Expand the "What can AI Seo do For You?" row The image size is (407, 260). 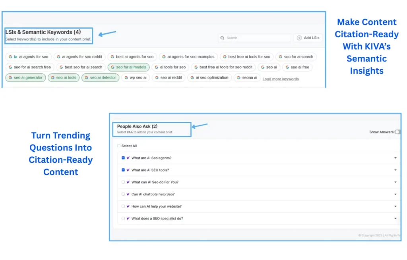395,182
